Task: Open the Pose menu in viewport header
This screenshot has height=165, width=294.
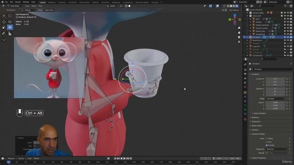Action: [40, 6]
